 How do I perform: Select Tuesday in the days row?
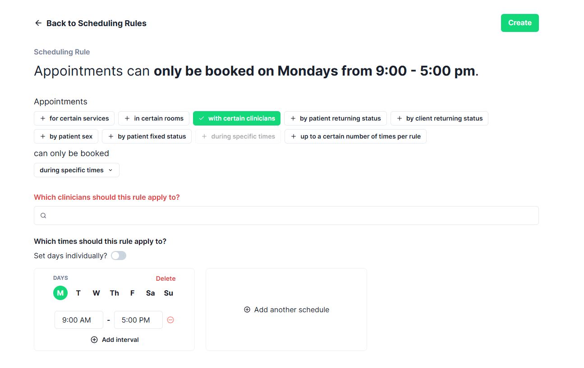coord(78,293)
